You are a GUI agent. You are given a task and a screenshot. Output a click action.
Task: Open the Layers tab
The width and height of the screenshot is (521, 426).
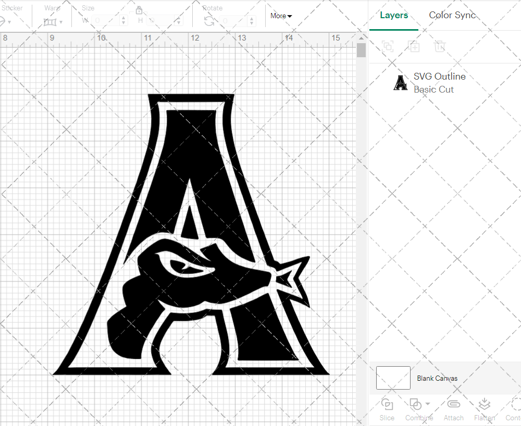(x=394, y=15)
